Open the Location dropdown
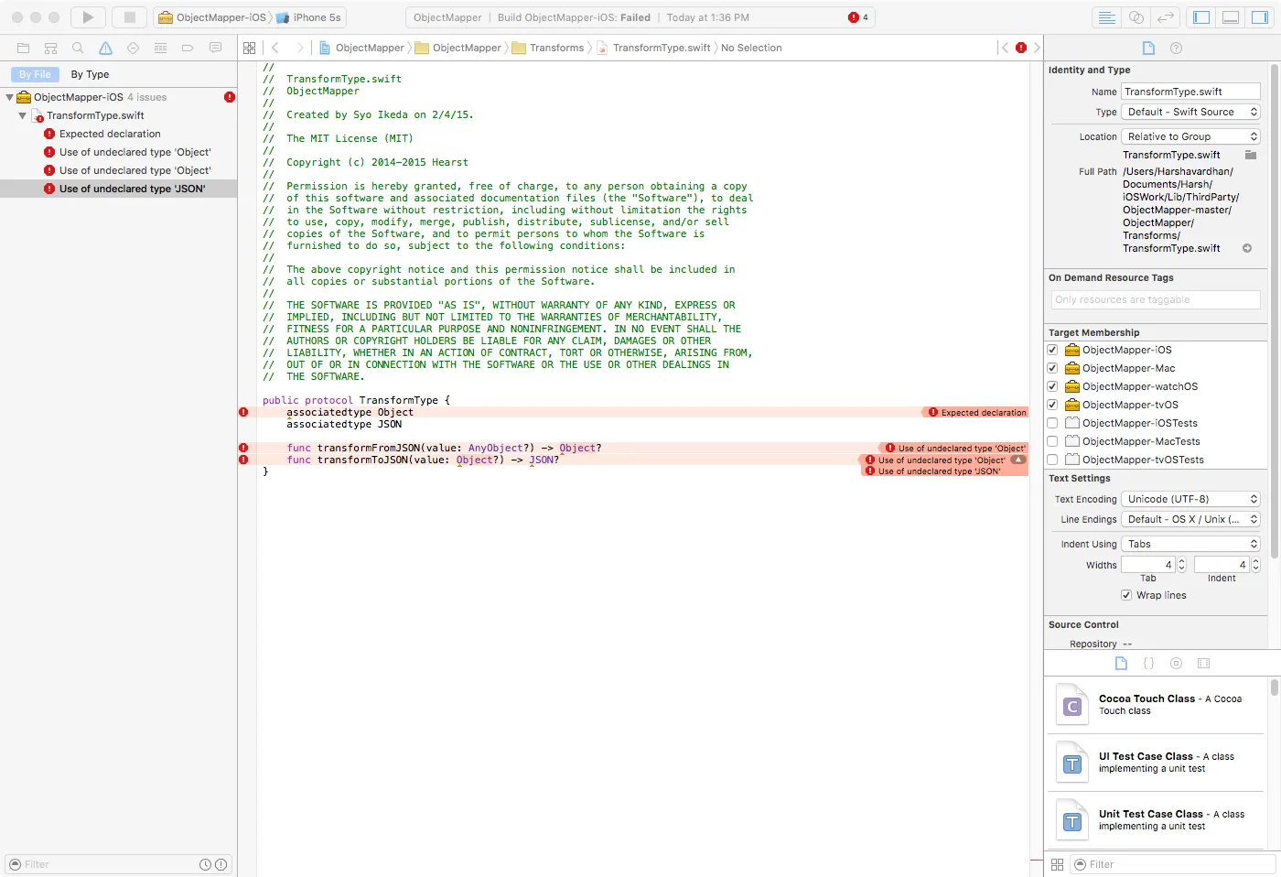Image resolution: width=1281 pixels, height=877 pixels. click(1191, 136)
